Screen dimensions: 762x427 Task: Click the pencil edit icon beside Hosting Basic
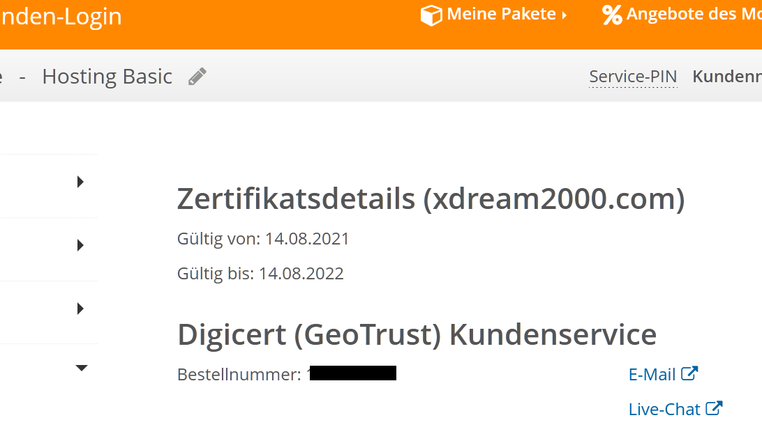(x=197, y=77)
